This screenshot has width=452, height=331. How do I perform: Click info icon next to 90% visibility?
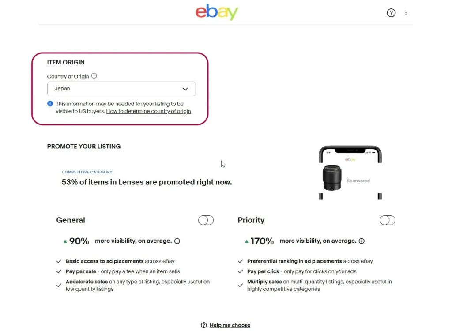click(x=177, y=241)
